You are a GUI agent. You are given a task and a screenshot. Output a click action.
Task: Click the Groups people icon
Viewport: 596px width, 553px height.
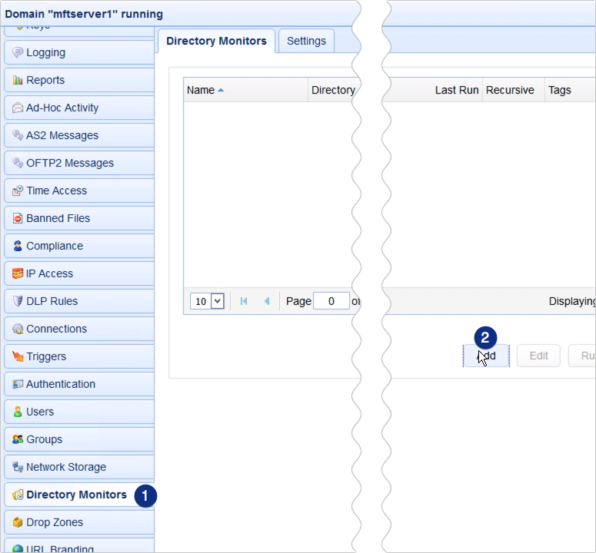click(x=18, y=439)
